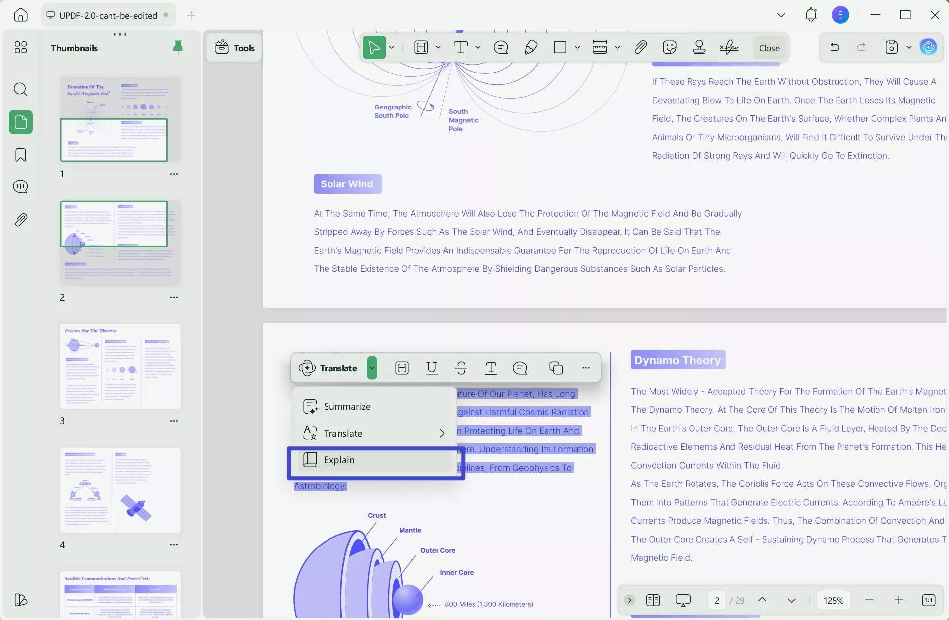Expand the green Translate dropdown arrow

pyautogui.click(x=372, y=368)
